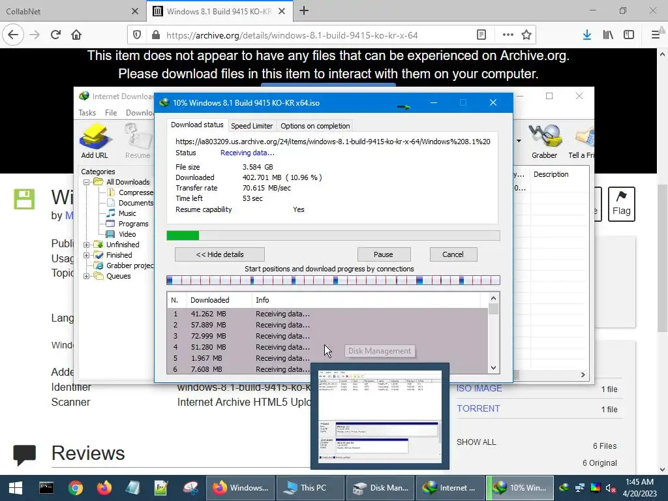This screenshot has height=501, width=668.
Task: Toggle reader view in address bar
Action: pyautogui.click(x=481, y=35)
